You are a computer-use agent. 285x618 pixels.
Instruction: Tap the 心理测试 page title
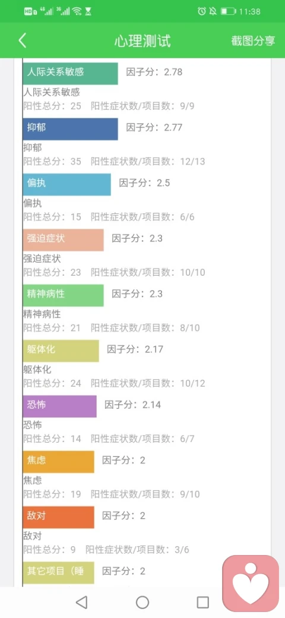click(142, 41)
